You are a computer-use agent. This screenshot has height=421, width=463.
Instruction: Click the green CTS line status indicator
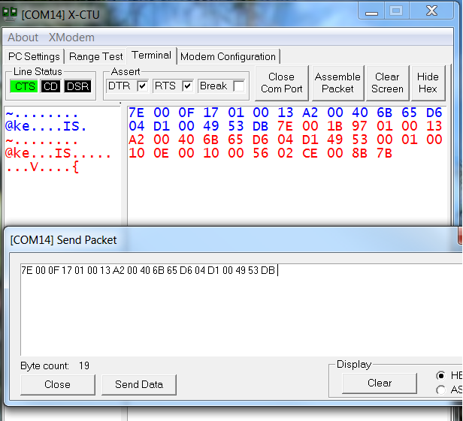[x=25, y=86]
